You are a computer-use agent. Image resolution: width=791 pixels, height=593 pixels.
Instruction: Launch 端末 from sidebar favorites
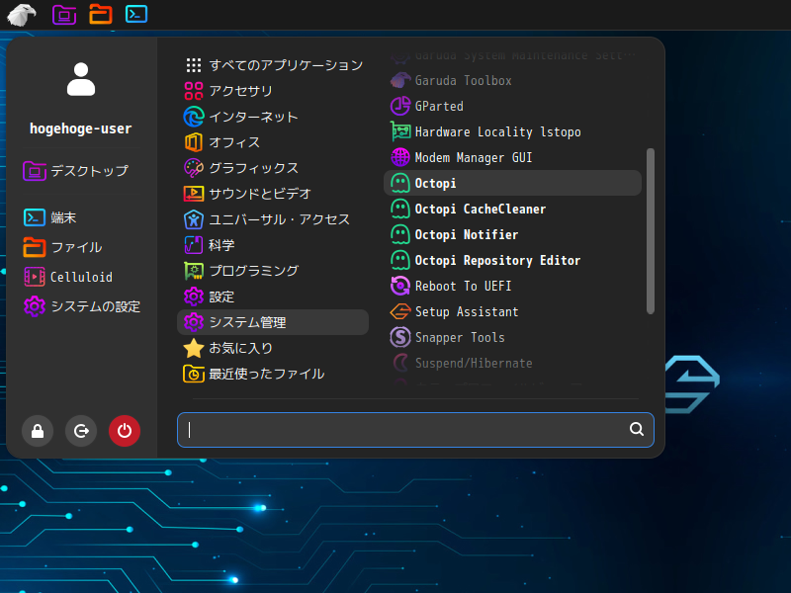coord(50,217)
